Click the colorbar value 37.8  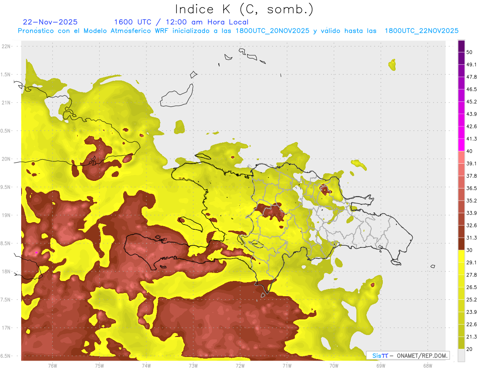(x=472, y=176)
